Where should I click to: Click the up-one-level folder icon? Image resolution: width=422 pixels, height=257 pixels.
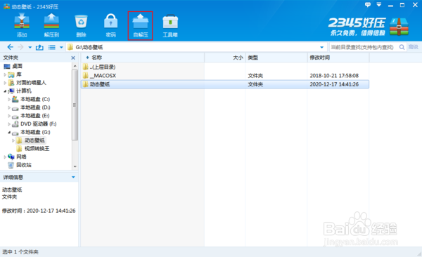pyautogui.click(x=39, y=47)
